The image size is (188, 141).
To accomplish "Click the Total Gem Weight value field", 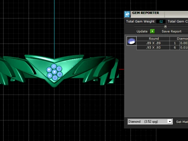I will (x=161, y=22).
